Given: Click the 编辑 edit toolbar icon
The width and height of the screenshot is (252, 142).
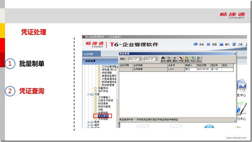Looking at the screenshot, I should coord(169,59).
